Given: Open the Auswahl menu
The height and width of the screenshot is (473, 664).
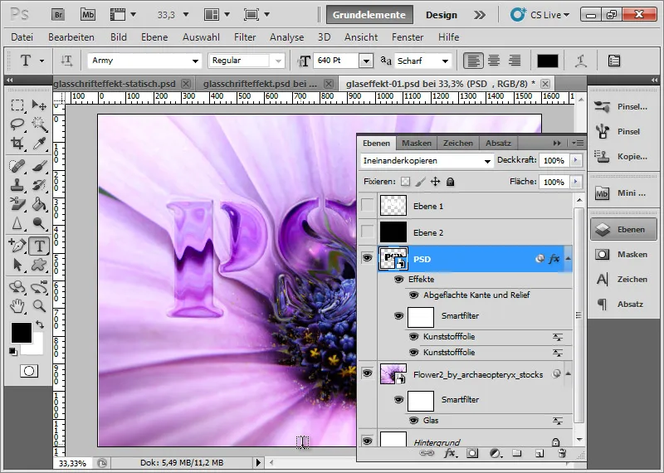Looking at the screenshot, I should pyautogui.click(x=201, y=37).
